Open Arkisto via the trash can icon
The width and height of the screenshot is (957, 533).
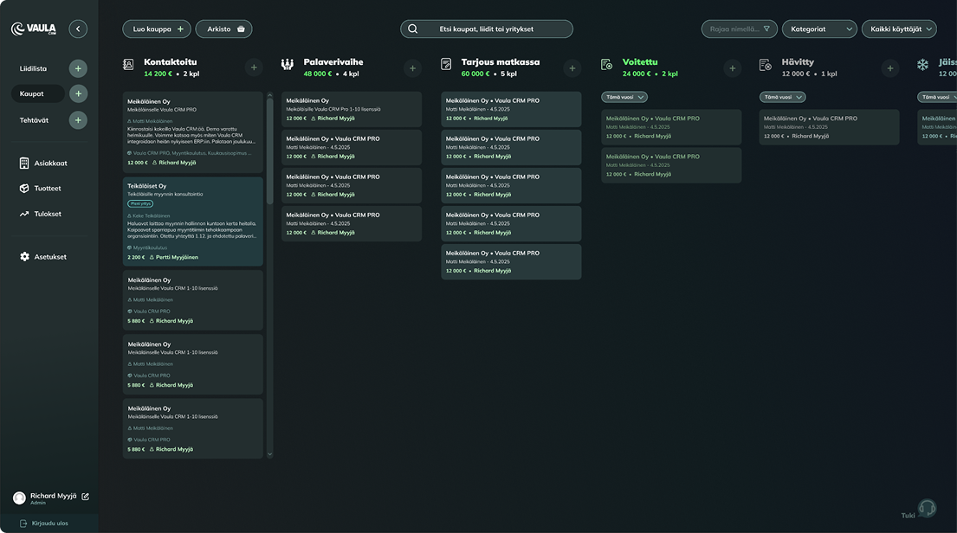point(241,29)
